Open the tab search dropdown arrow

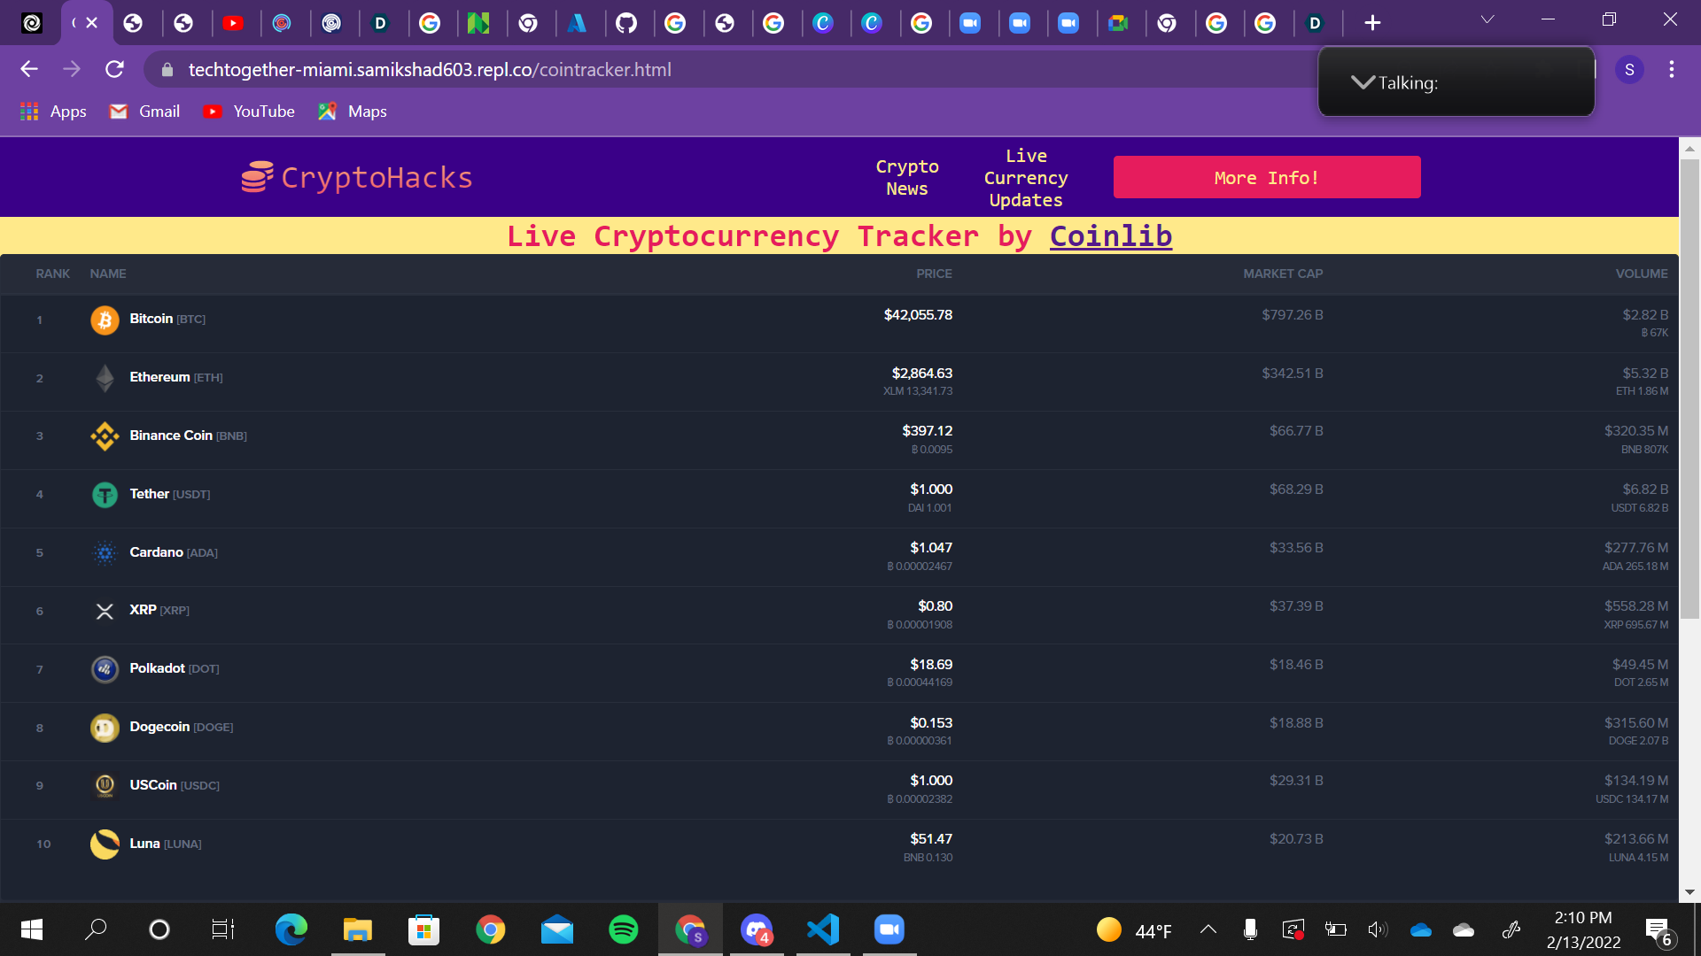point(1487,19)
